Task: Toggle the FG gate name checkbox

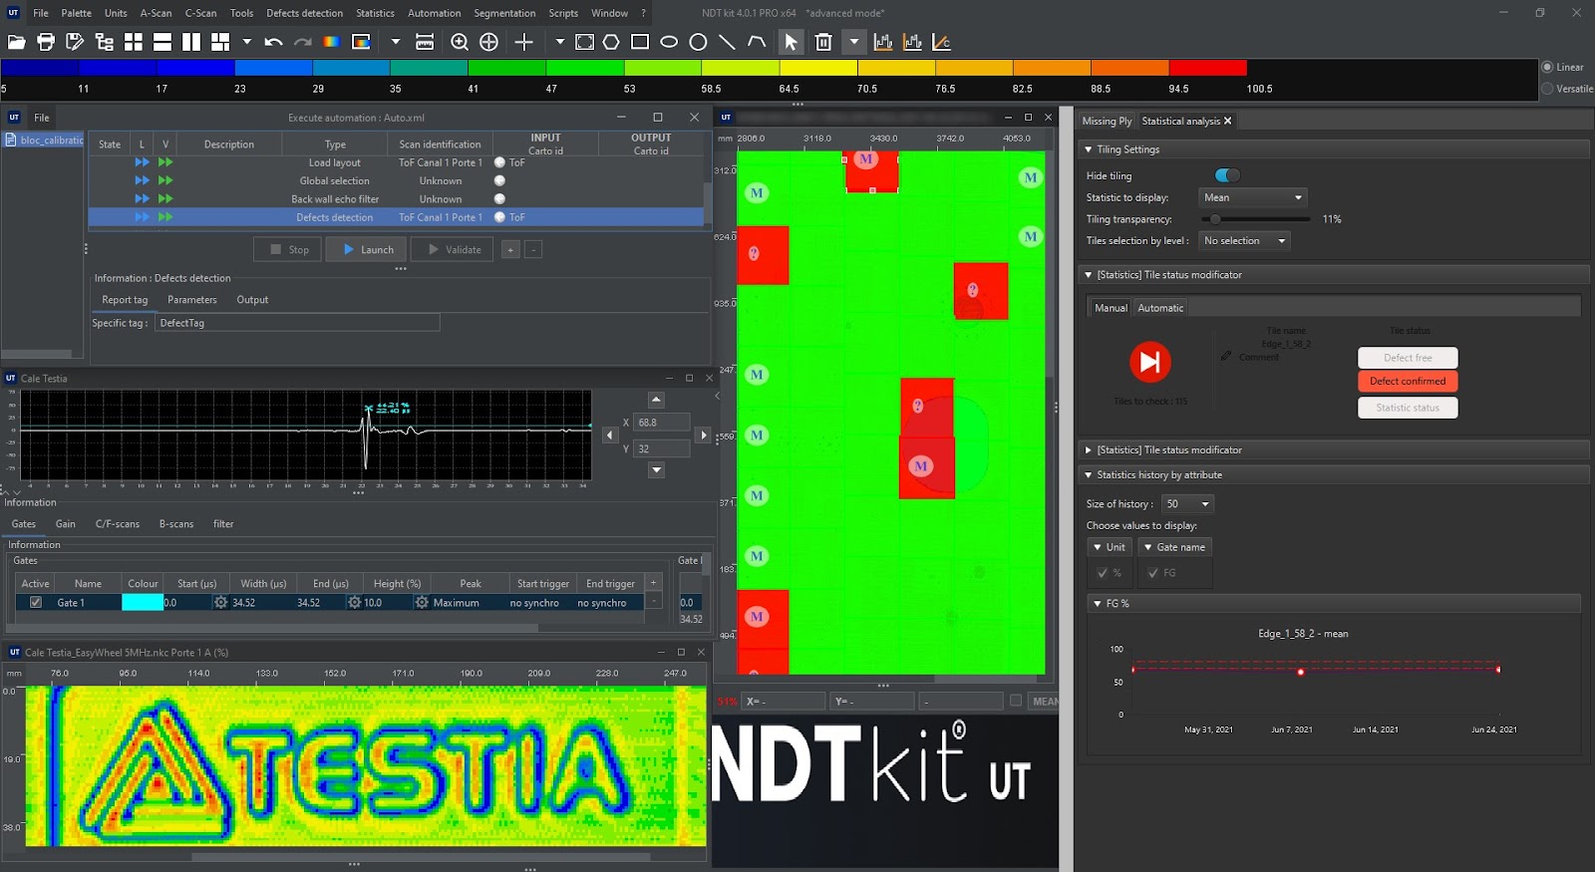Action: pyautogui.click(x=1153, y=573)
